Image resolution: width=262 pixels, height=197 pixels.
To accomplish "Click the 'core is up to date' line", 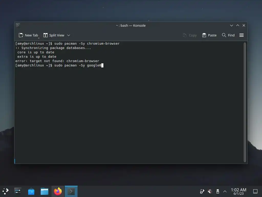I will point(36,52).
